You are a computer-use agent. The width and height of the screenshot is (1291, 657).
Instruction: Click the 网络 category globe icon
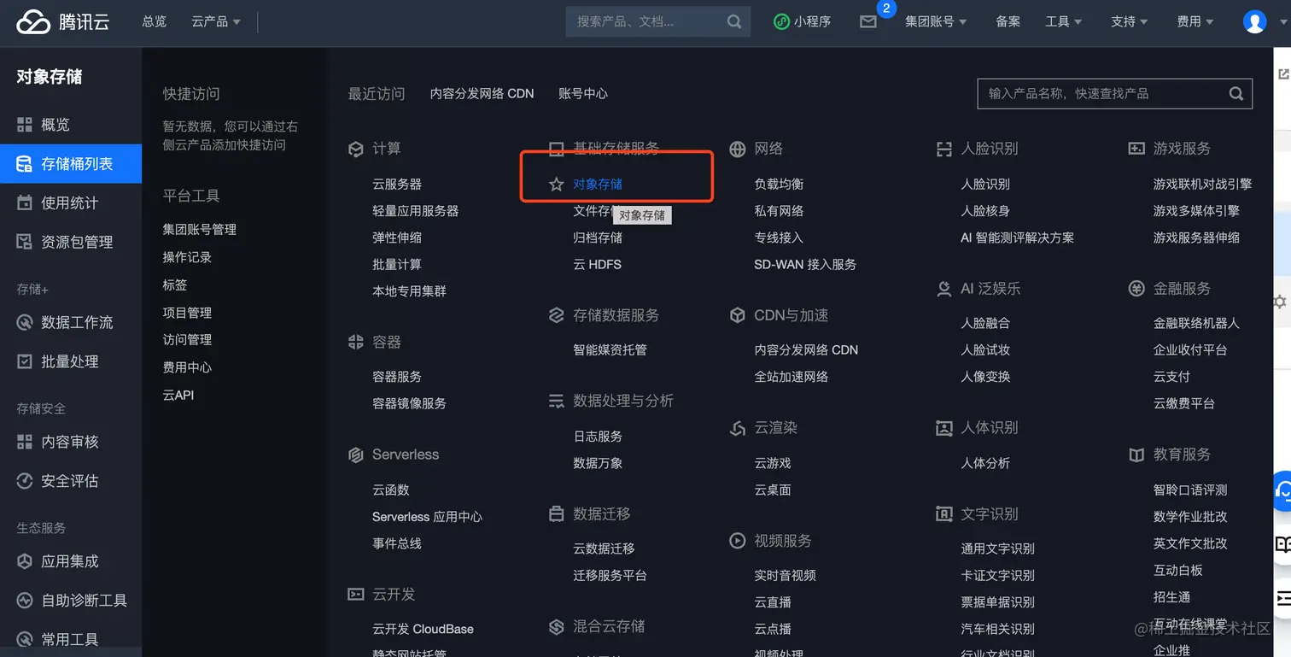[x=738, y=150]
